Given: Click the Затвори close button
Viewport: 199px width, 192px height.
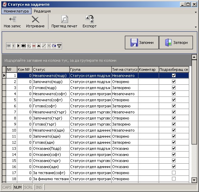Looking at the screenshot, I should tap(176, 43).
